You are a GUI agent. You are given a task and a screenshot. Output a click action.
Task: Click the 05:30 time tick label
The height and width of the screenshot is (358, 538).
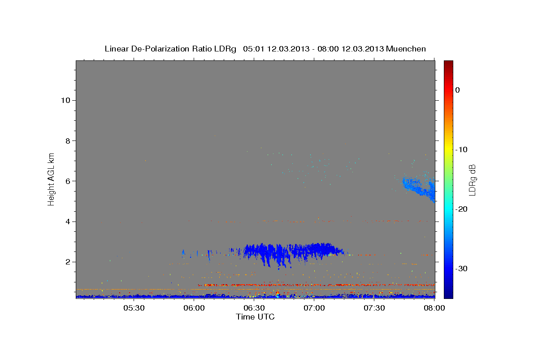[x=134, y=308]
